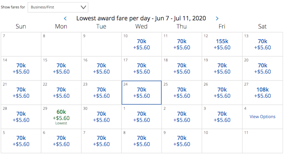Select July 1 Wednesday fare

coord(142,117)
